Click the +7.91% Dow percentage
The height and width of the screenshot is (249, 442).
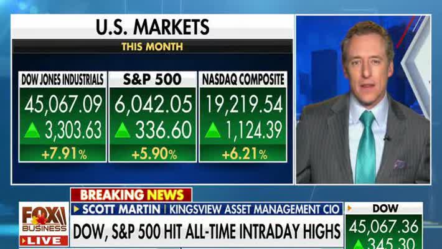click(x=64, y=154)
